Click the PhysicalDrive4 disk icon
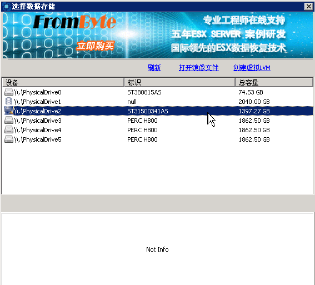 9,130
